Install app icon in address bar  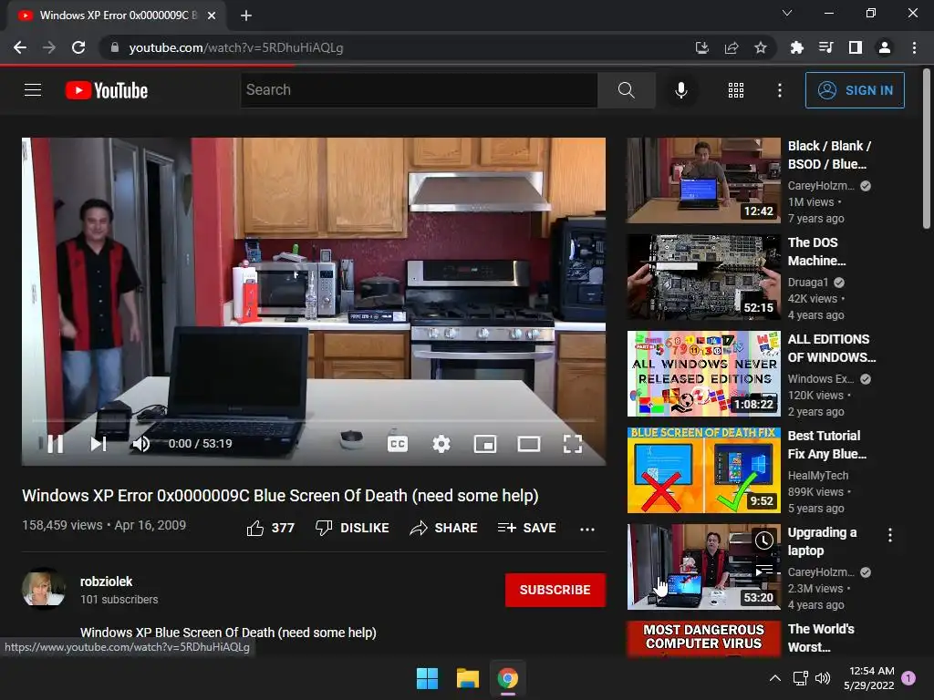pos(702,47)
